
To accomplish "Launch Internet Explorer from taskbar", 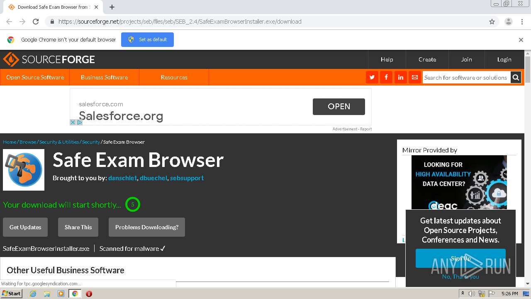I will pyautogui.click(x=33, y=294).
